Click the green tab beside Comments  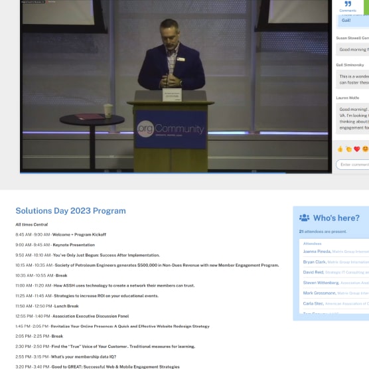tap(366, 7)
